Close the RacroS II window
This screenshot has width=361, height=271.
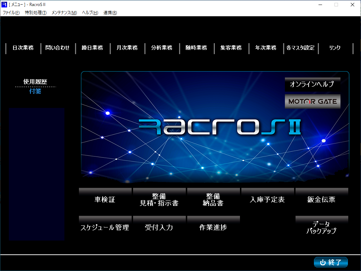(x=352, y=5)
